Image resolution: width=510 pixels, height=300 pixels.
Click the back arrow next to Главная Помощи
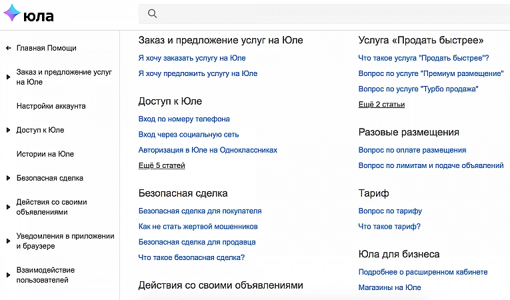coord(8,48)
